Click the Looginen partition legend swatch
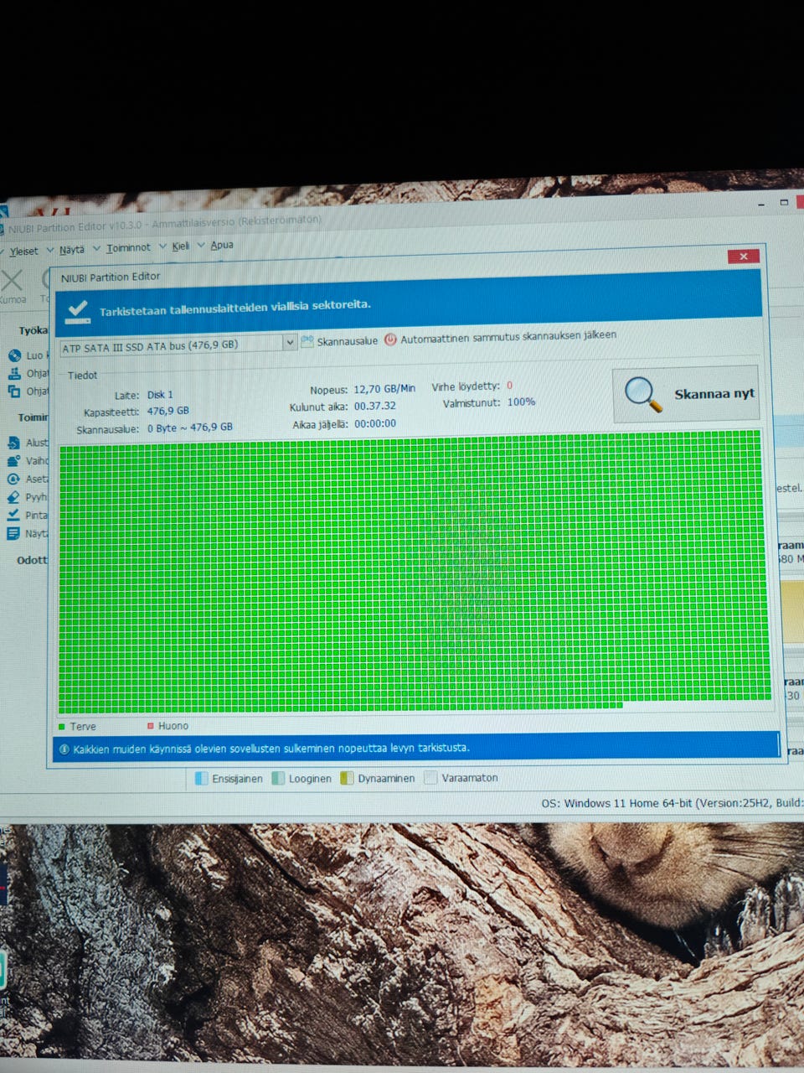Image resolution: width=804 pixels, height=1073 pixels. pos(278,778)
